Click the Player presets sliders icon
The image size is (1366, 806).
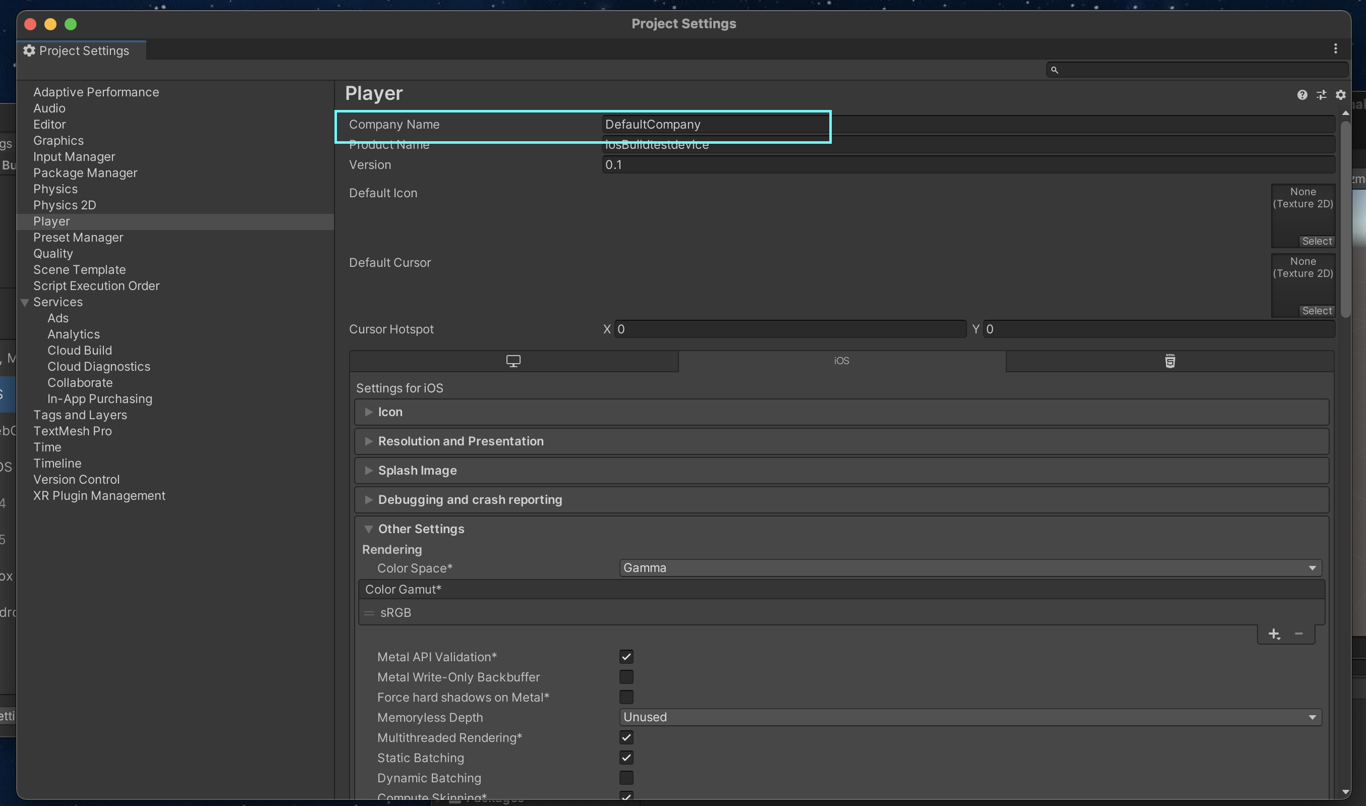[1322, 95]
